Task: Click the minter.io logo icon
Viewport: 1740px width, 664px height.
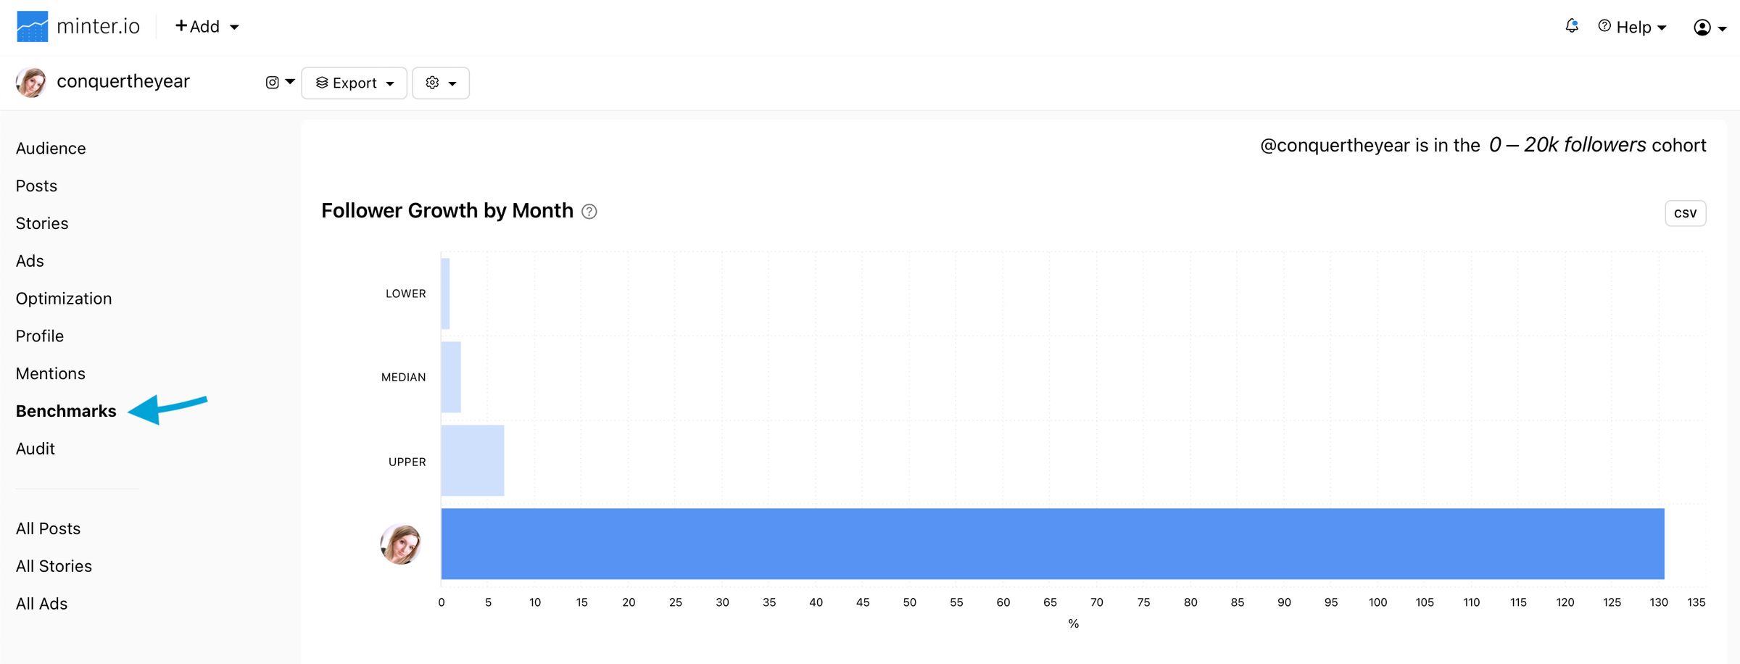Action: coord(31,26)
